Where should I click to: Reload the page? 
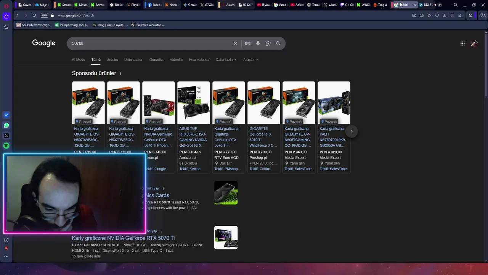(34, 15)
